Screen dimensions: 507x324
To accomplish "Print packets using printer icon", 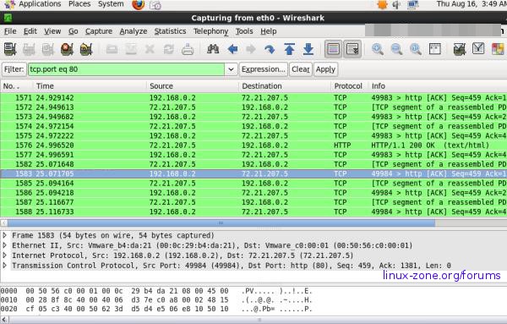I will coord(188,50).
